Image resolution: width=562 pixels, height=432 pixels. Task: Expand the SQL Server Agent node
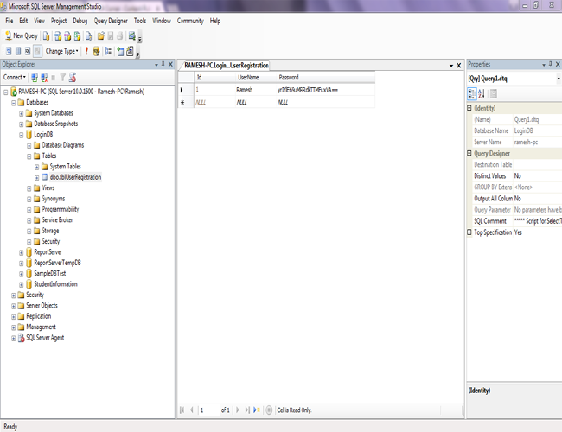(x=13, y=338)
